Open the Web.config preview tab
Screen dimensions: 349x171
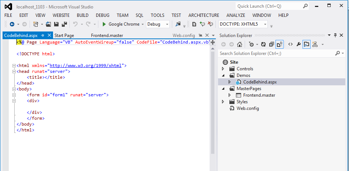(184, 36)
